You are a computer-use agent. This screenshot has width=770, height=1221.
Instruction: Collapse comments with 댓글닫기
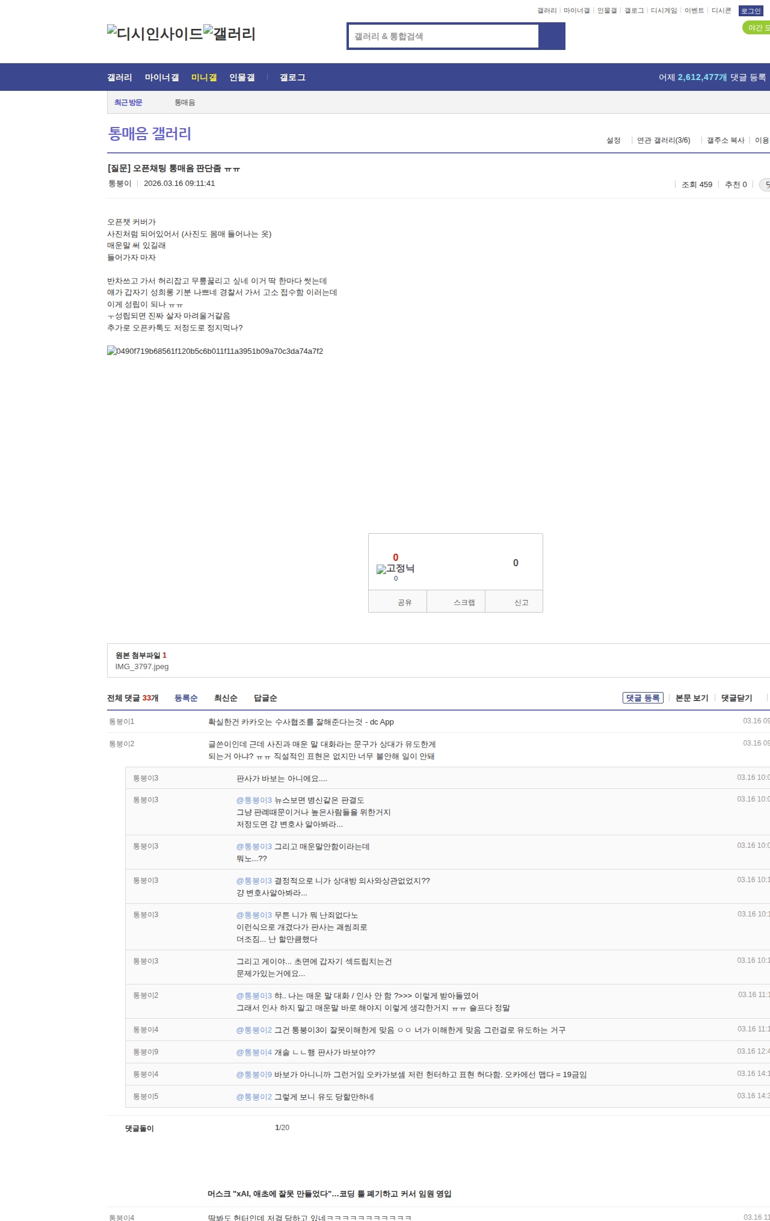click(737, 698)
